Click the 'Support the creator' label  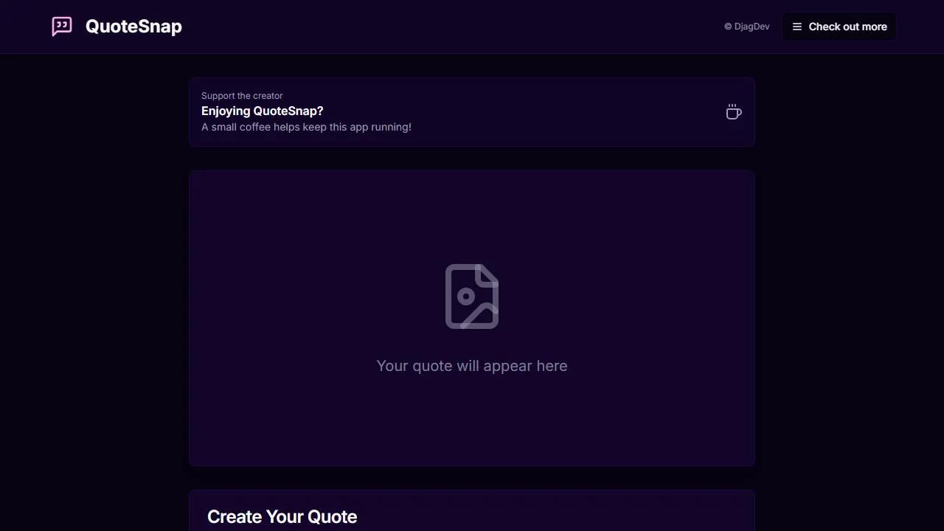pyautogui.click(x=242, y=96)
